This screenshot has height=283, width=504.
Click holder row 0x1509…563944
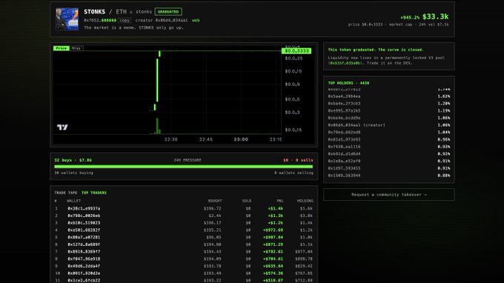389,176
